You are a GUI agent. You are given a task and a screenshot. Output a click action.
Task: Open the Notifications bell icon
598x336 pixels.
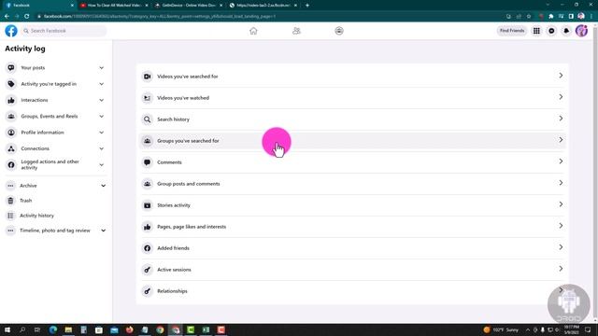coord(566,31)
